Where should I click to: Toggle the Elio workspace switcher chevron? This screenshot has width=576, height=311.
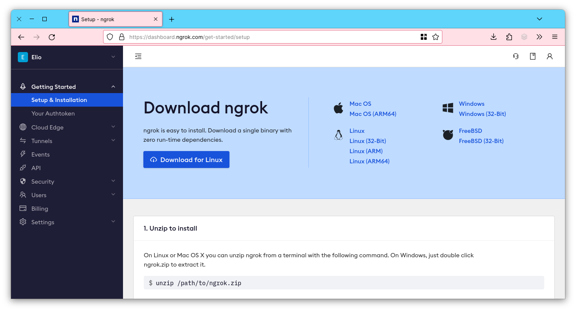click(x=113, y=57)
